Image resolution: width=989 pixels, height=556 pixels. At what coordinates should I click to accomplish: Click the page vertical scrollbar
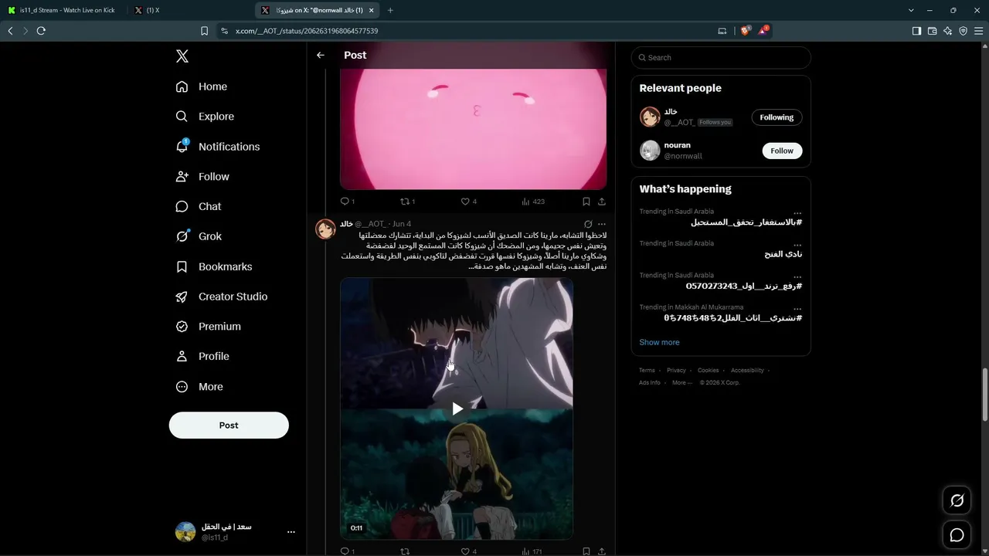tap(984, 395)
